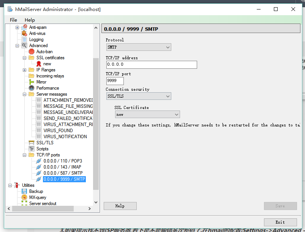Click the VIRUS_FOUND message document icon
This screenshot has width=305, height=232.
(x=39, y=131)
